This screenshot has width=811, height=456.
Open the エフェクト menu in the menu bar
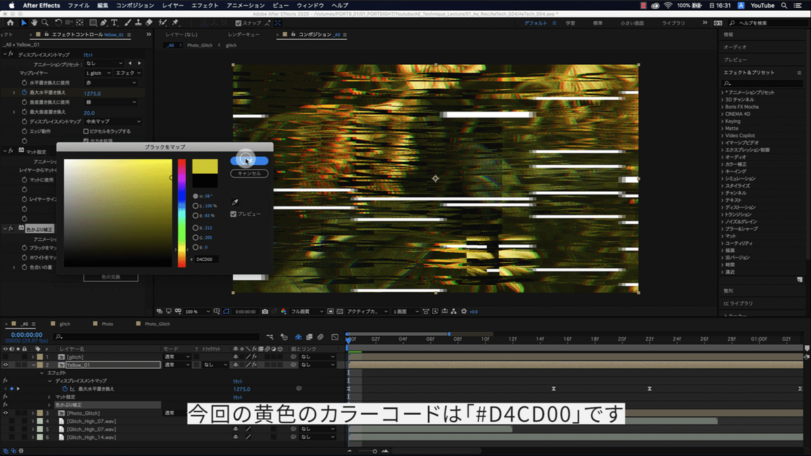click(x=205, y=5)
